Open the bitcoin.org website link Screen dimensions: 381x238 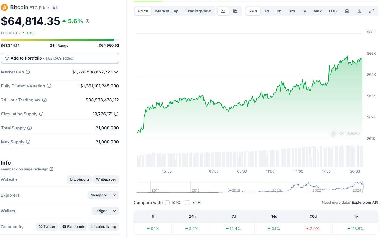[80, 179]
